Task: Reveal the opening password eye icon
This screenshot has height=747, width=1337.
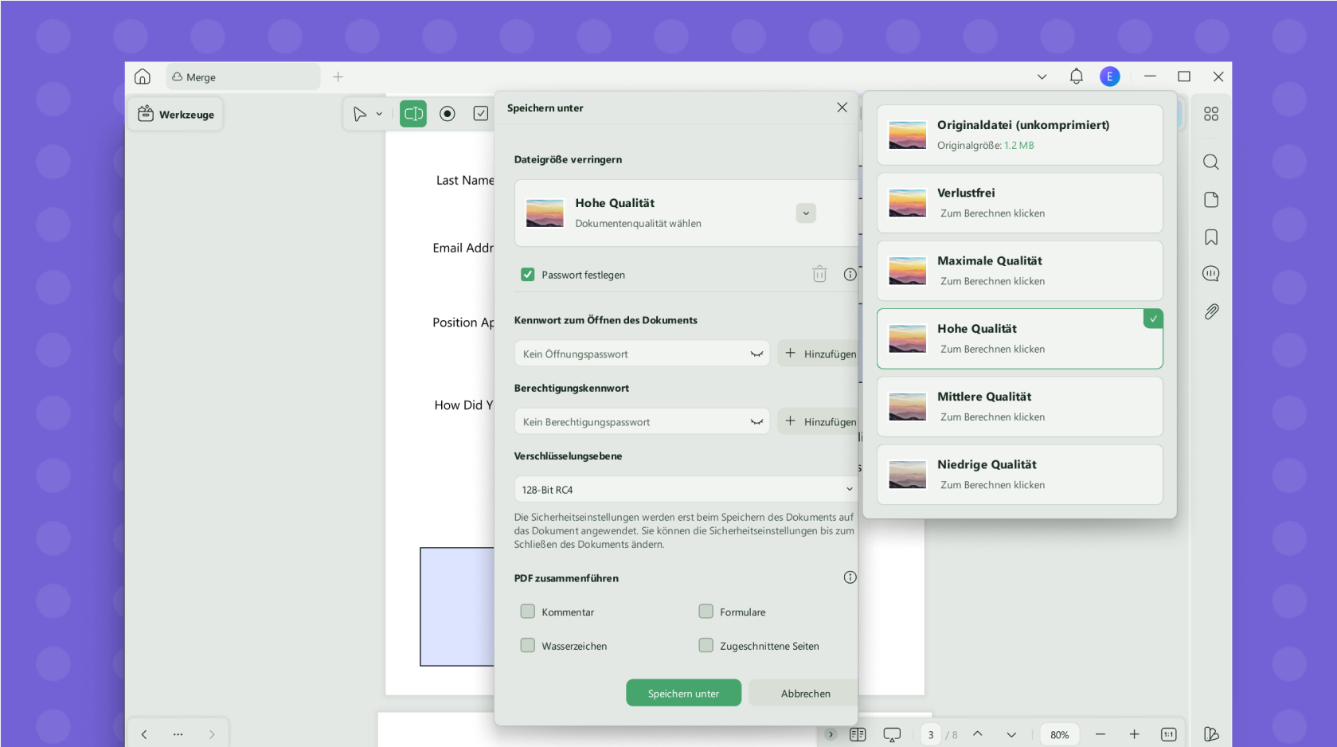Action: click(756, 354)
